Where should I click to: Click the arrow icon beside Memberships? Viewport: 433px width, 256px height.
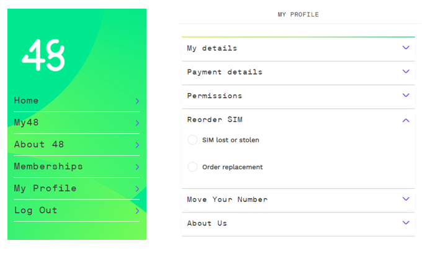tap(137, 167)
